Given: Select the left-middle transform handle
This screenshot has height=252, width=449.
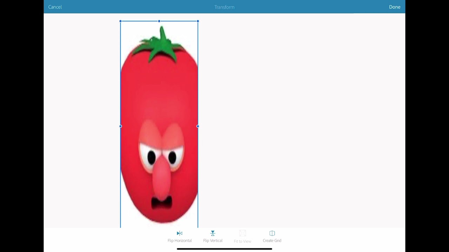Looking at the screenshot, I should point(121,126).
